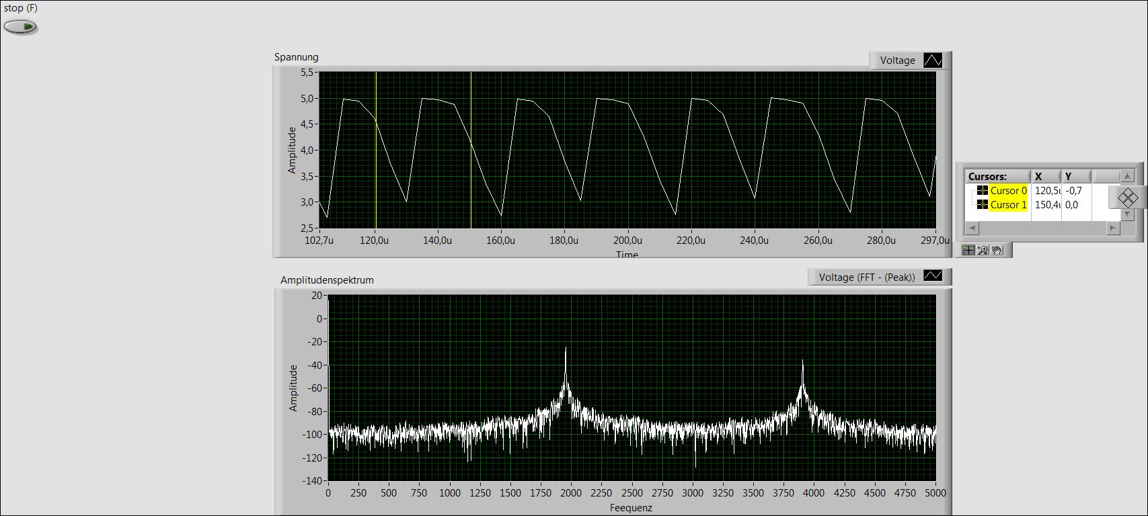Click the 200,0u tick on time axis
The width and height of the screenshot is (1148, 516).
pos(627,241)
